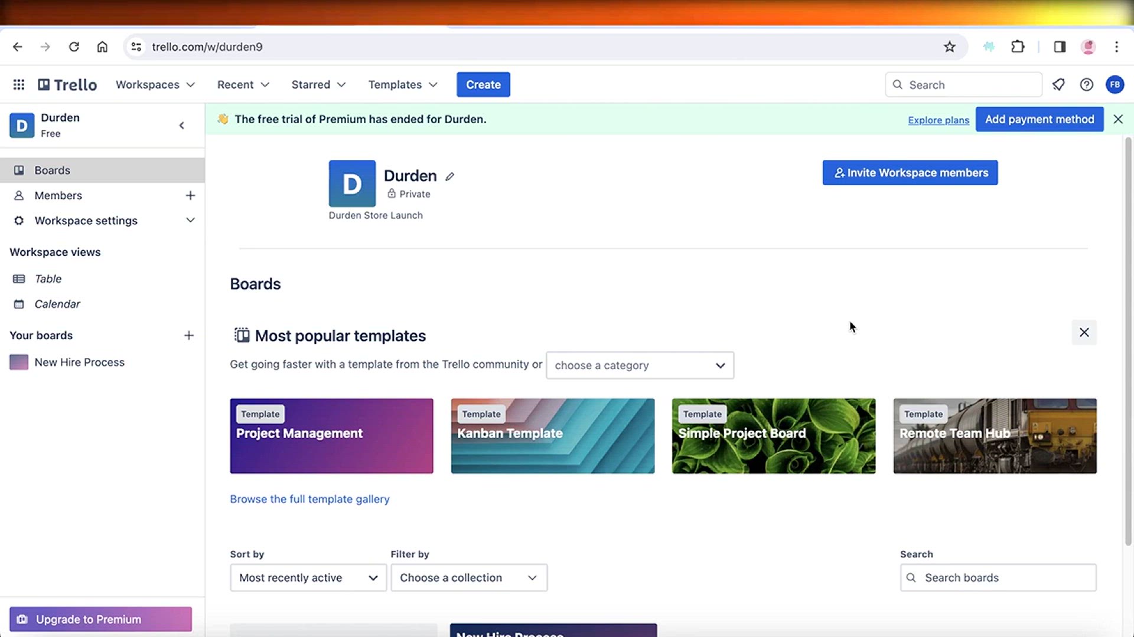This screenshot has width=1134, height=637.
Task: Focus the Search boards input
Action: [998, 577]
